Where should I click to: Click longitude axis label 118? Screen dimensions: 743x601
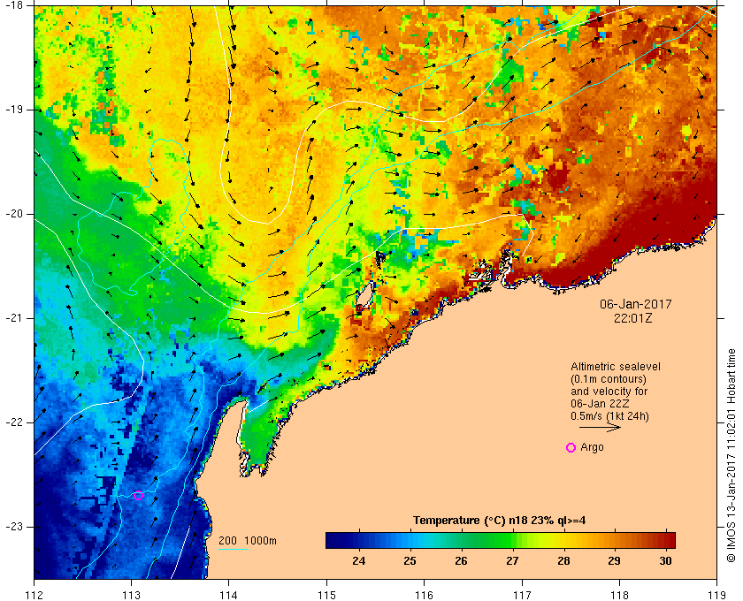[x=619, y=595]
